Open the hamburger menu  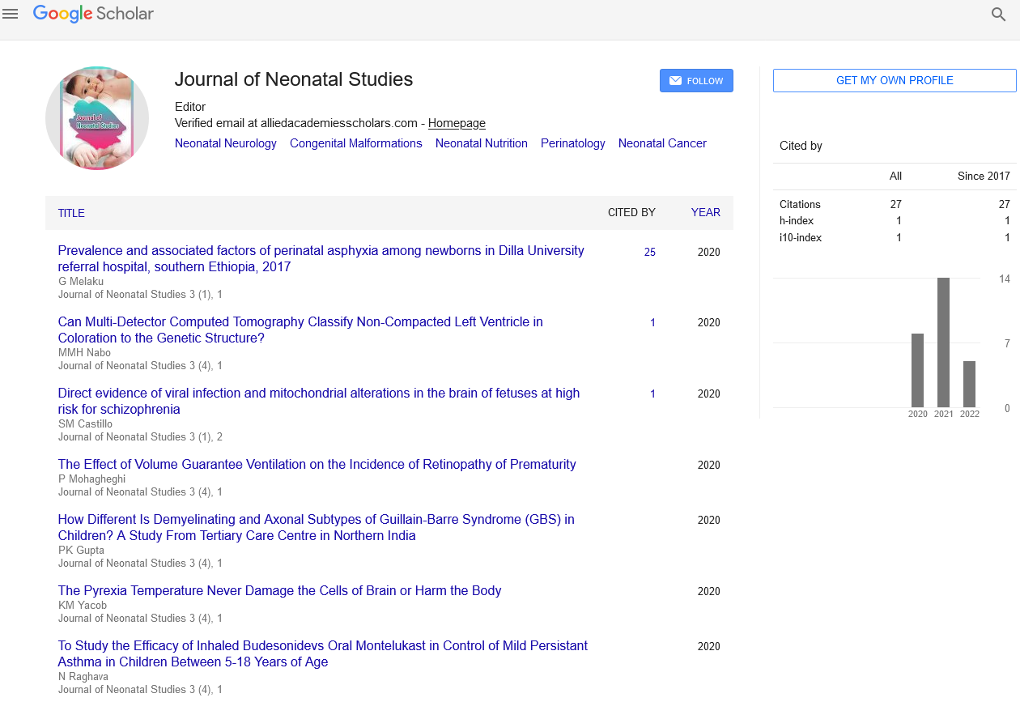(x=11, y=14)
